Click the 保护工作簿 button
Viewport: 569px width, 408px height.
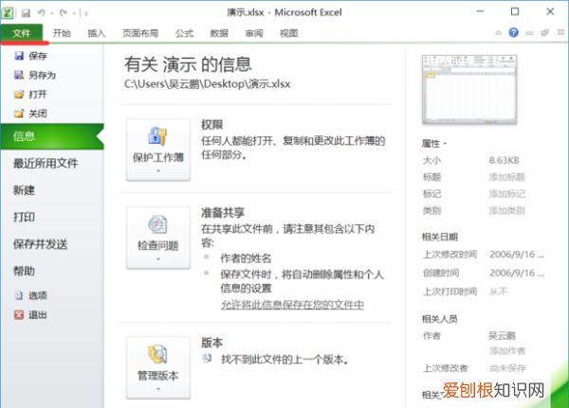pyautogui.click(x=158, y=150)
